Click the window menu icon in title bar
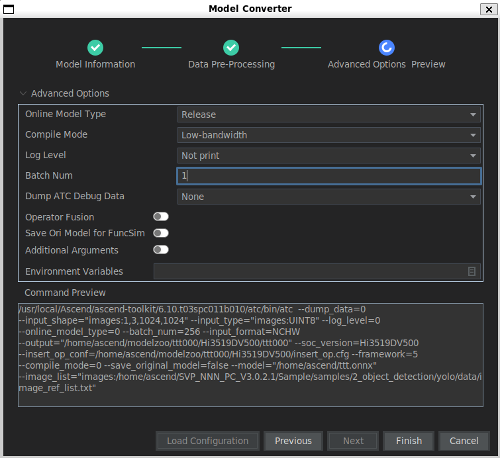The height and width of the screenshot is (458, 500). click(x=9, y=9)
